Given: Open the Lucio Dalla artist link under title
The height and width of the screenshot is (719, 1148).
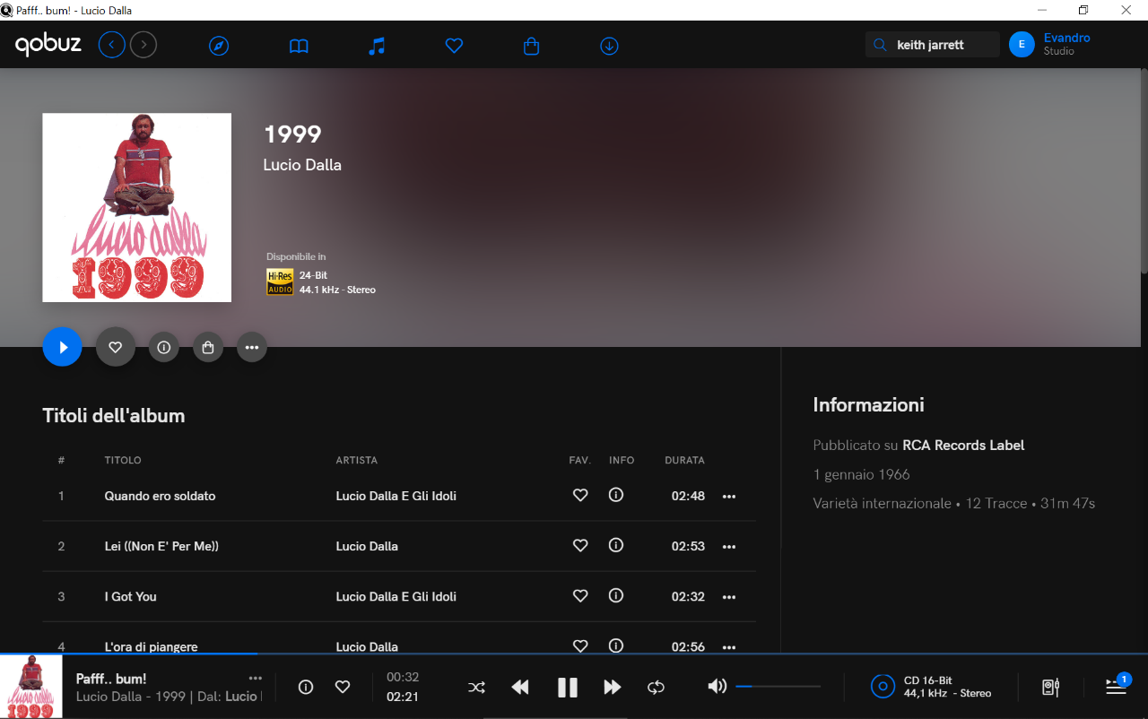Looking at the screenshot, I should click(302, 165).
